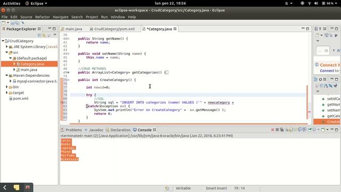Open the Javadoc tab

[94, 130]
